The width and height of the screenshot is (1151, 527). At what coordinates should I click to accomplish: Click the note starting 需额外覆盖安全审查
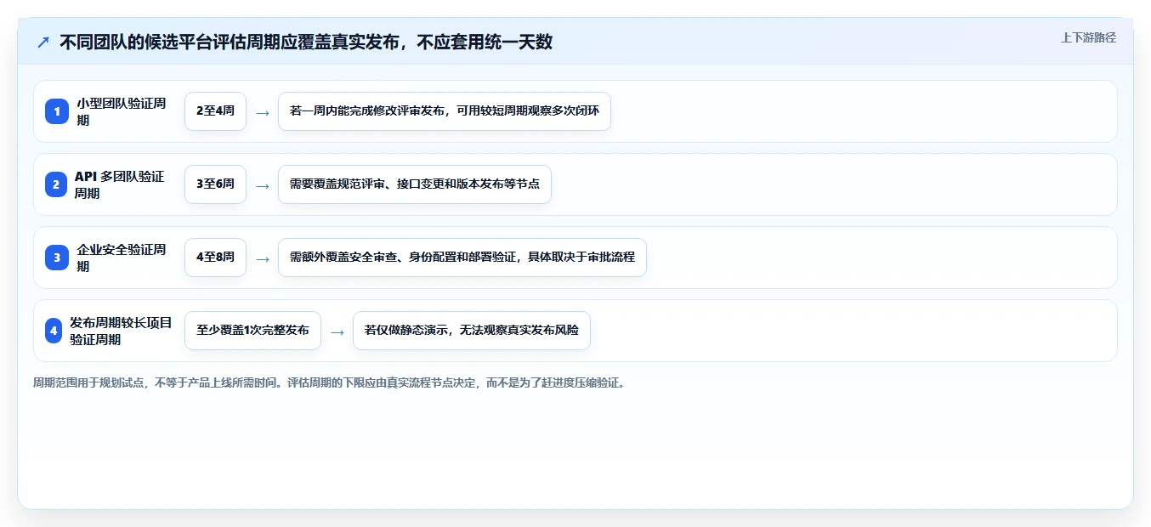pos(462,258)
